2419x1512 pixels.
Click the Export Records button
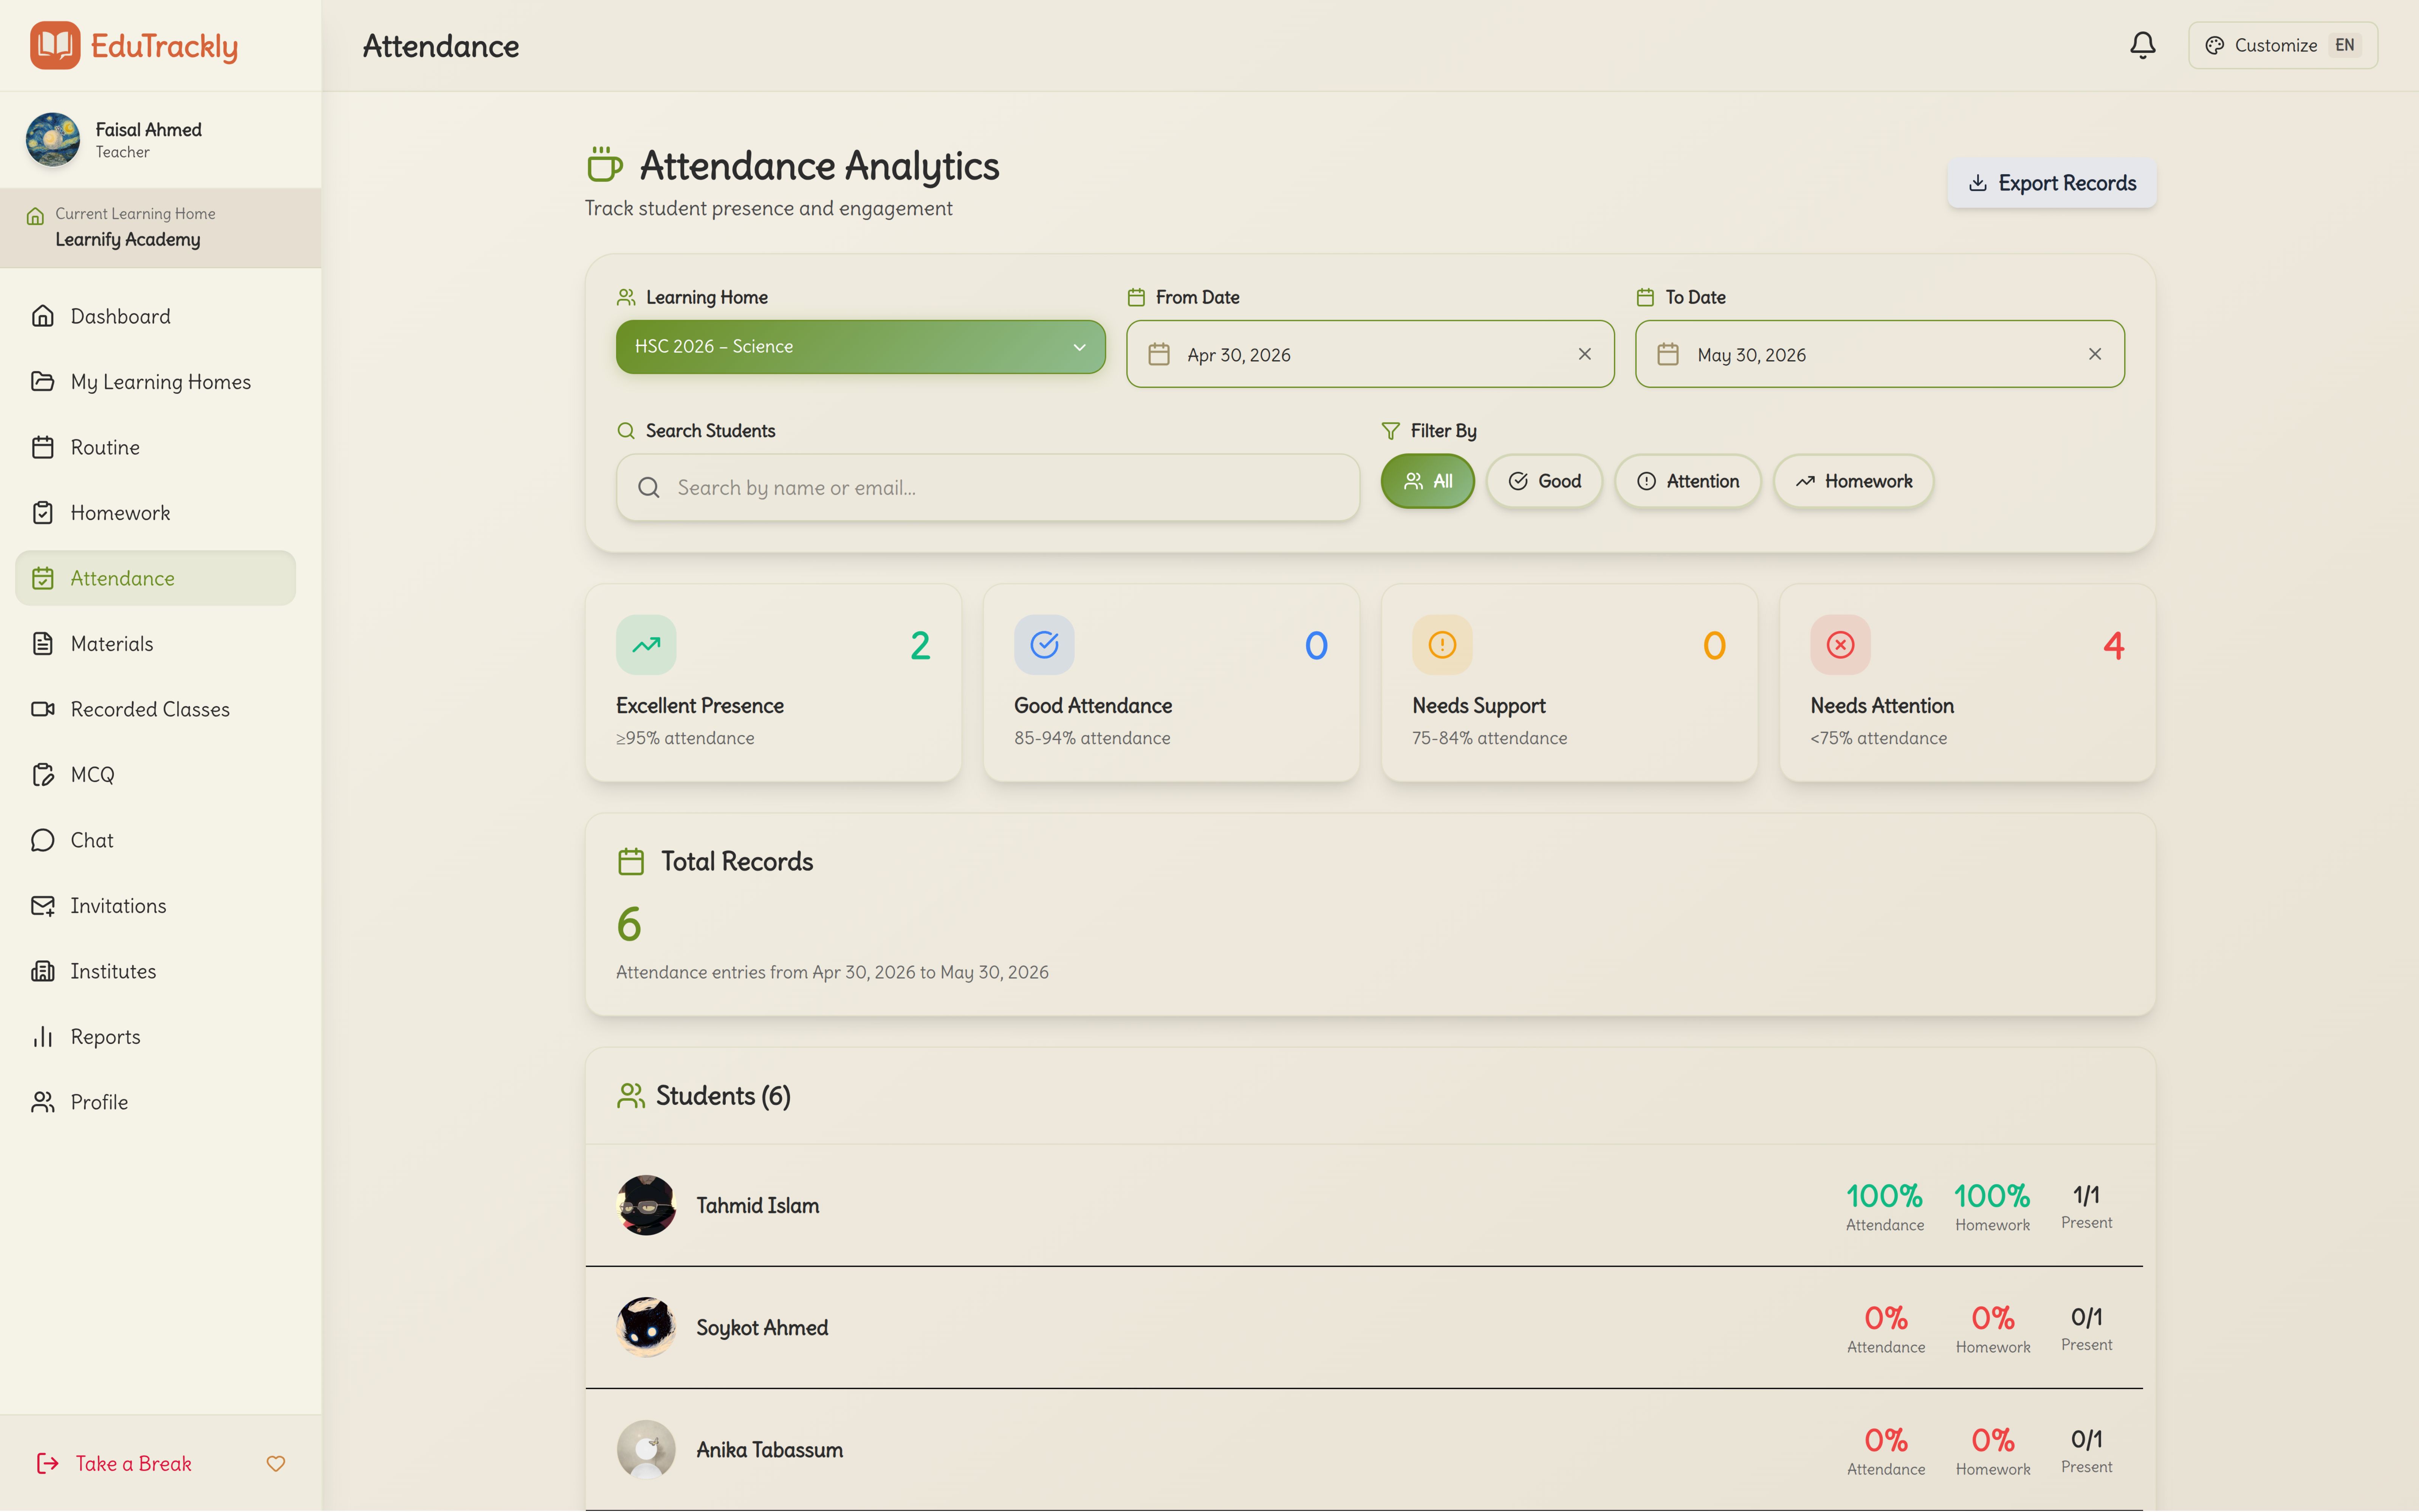pyautogui.click(x=2051, y=183)
